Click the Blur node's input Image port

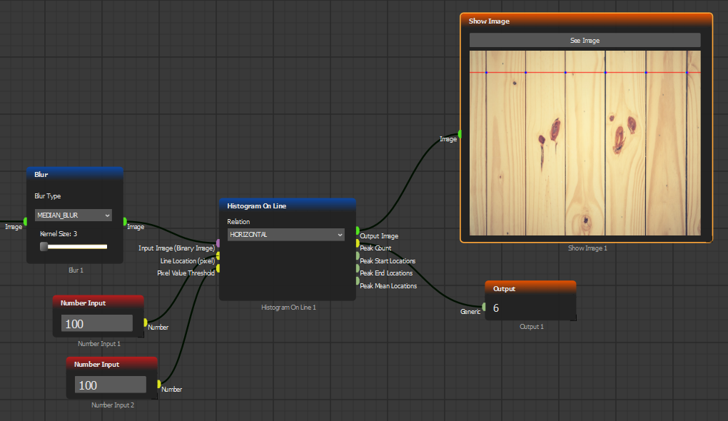click(x=26, y=221)
